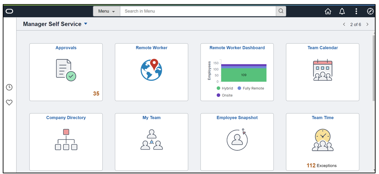Viewport: 379px width, 174px height.
Task: Go to the previous homepage arrow
Action: click(x=344, y=24)
